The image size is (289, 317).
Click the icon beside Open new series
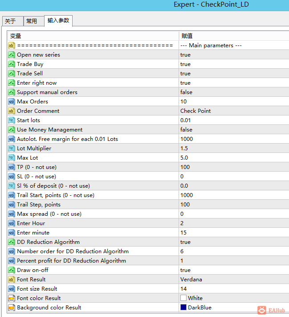pyautogui.click(x=12, y=55)
